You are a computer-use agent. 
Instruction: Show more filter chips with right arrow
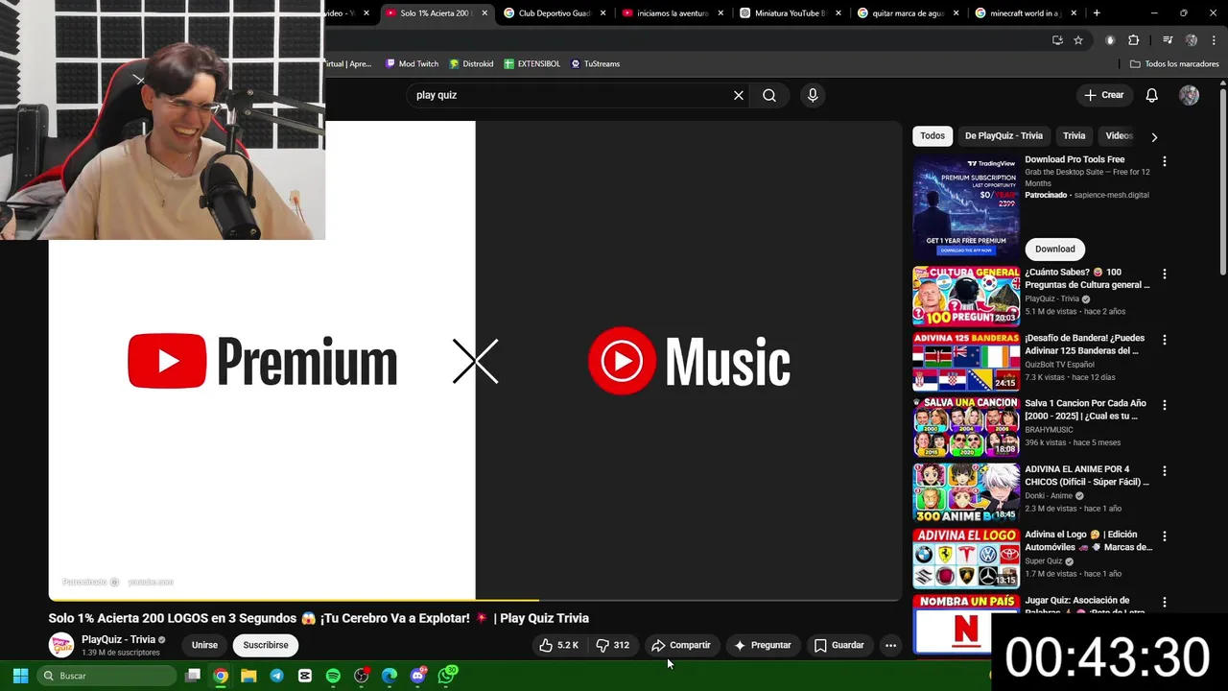(1154, 136)
